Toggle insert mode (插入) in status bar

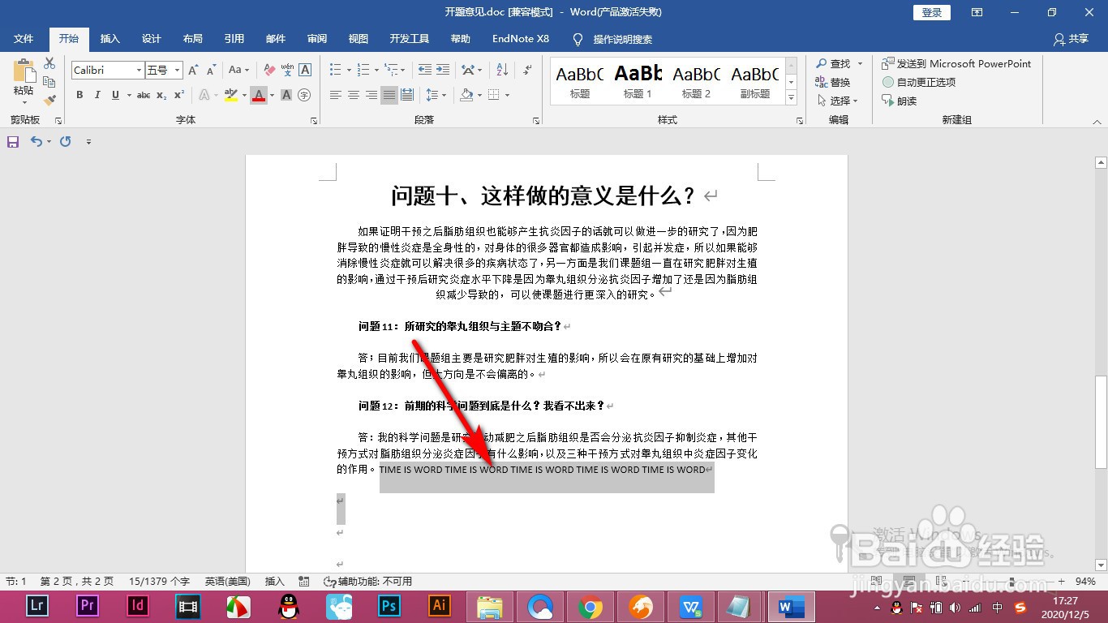pyautogui.click(x=275, y=581)
